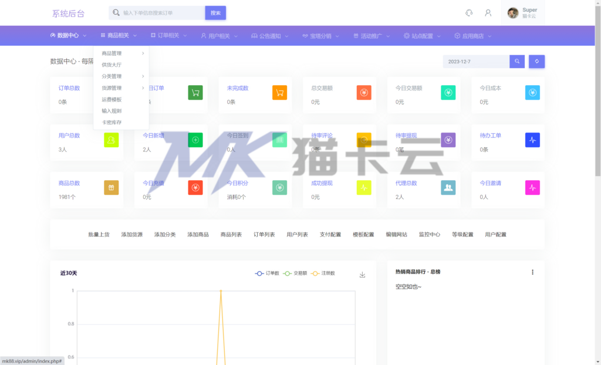Select 供货大厅 in the dropdown menu
Image resolution: width=601 pixels, height=365 pixels.
click(121, 65)
